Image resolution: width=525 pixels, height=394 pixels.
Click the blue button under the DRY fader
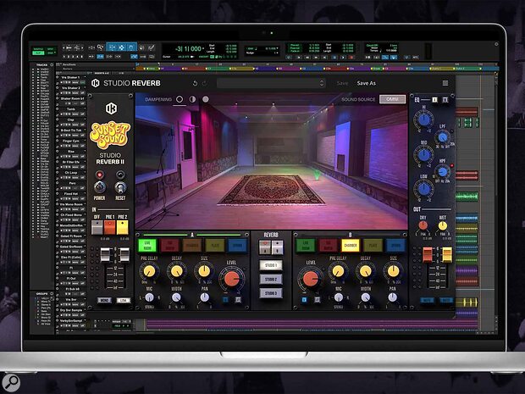[x=428, y=300]
